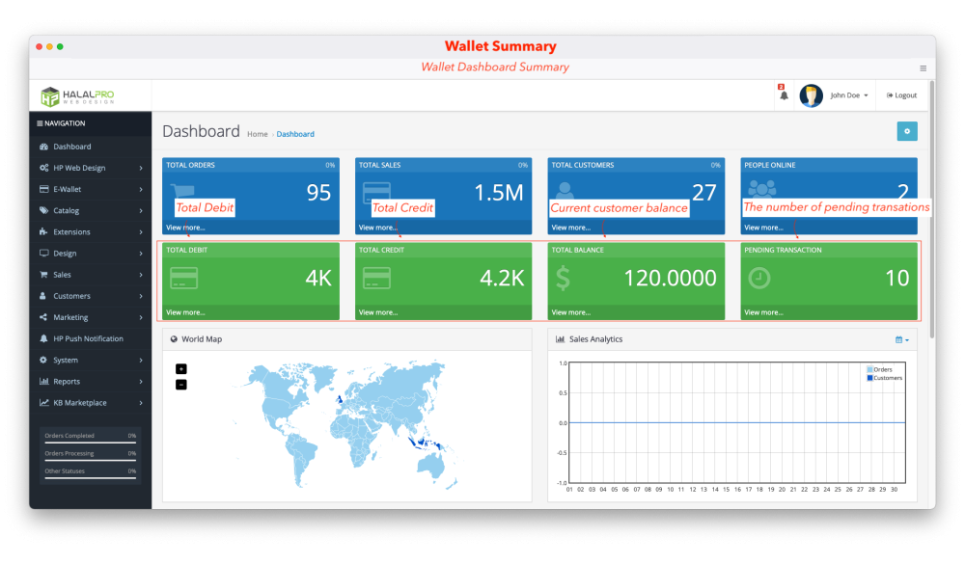This screenshot has width=965, height=564.
Task: Click the dollar icon in Total Balance
Action: point(563,279)
